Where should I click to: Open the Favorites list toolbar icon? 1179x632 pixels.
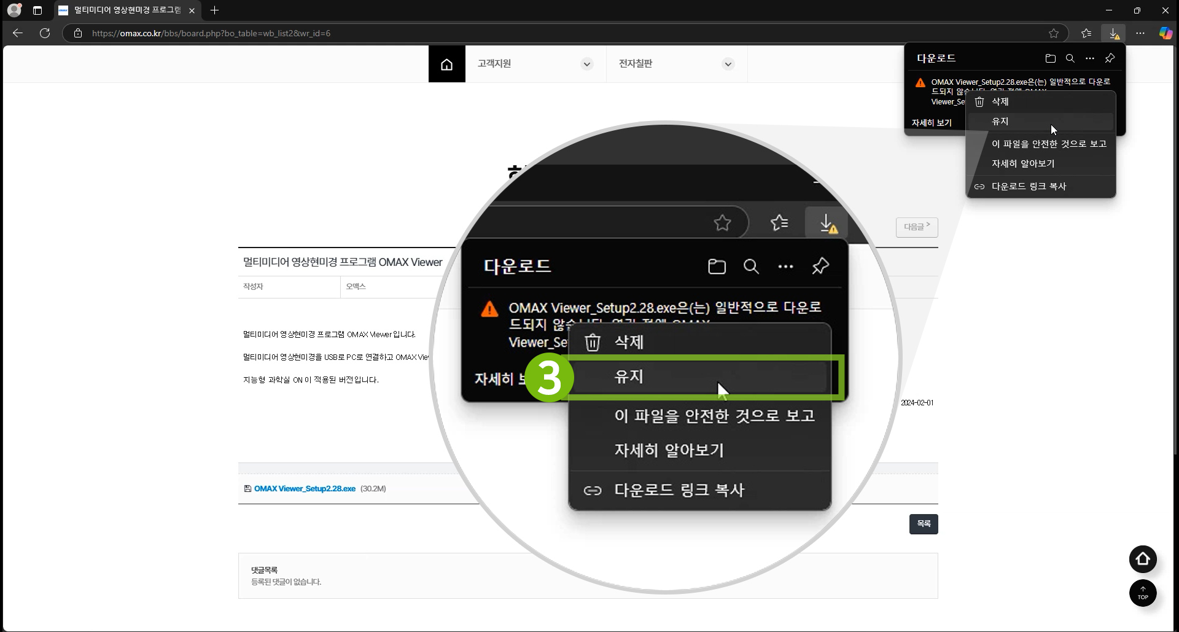(x=1086, y=33)
